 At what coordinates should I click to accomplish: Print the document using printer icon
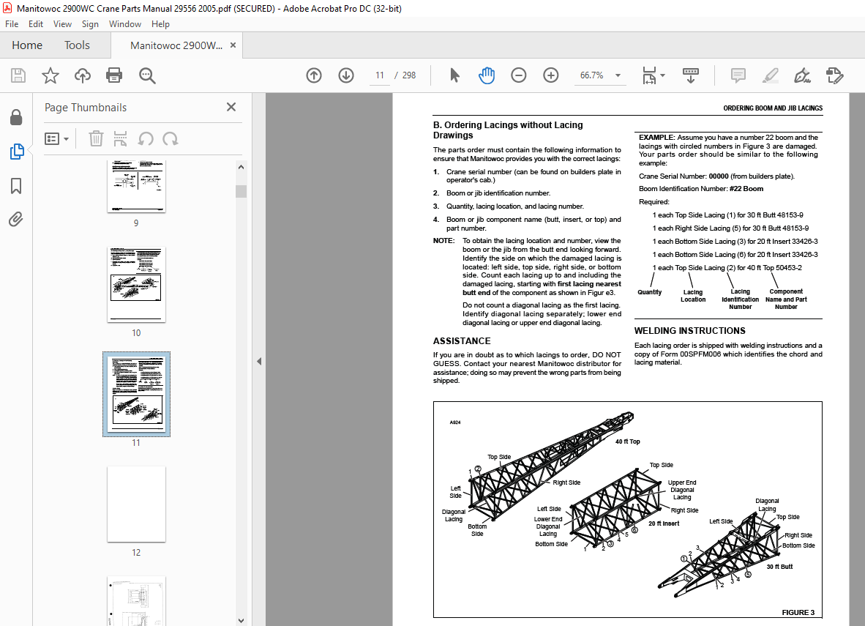tap(114, 75)
